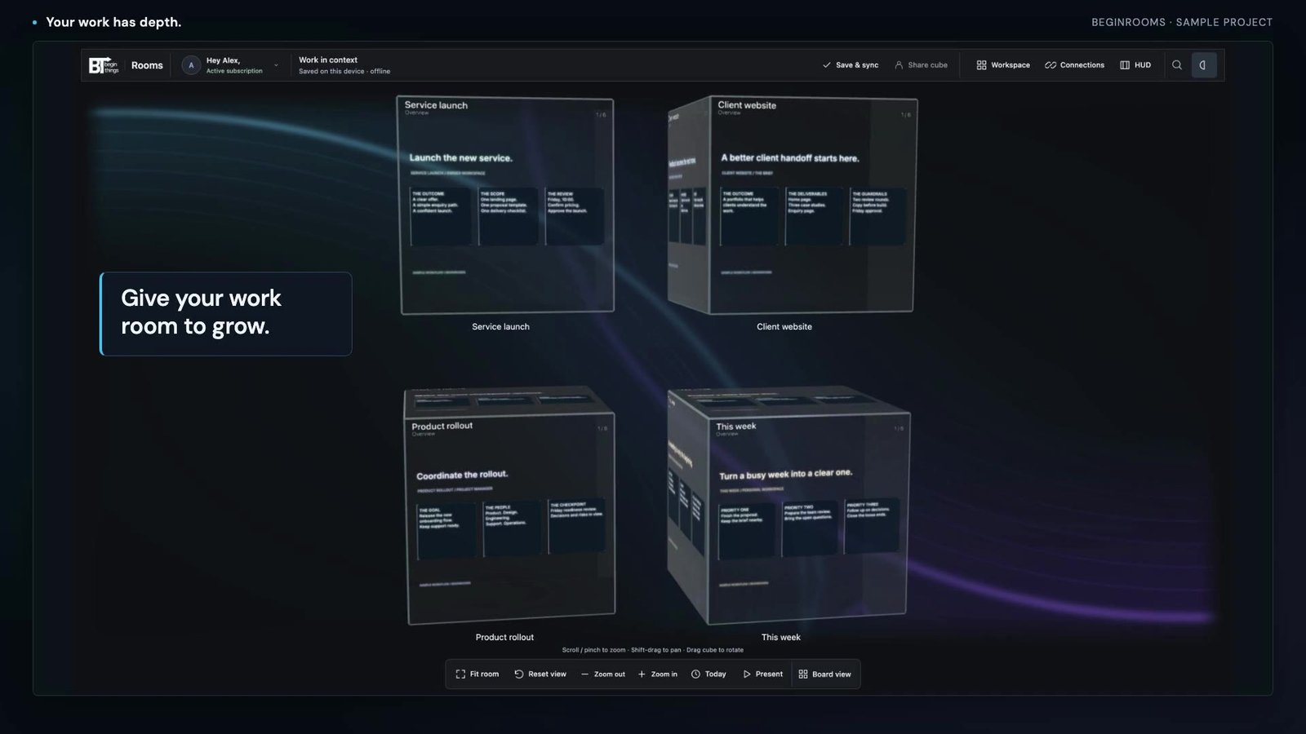Open the Workspace menu item
The height and width of the screenshot is (734, 1306).
(x=1003, y=65)
